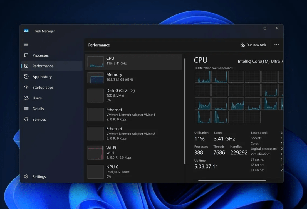307x209 pixels.
Task: Click the Users people icon
Action: point(26,98)
